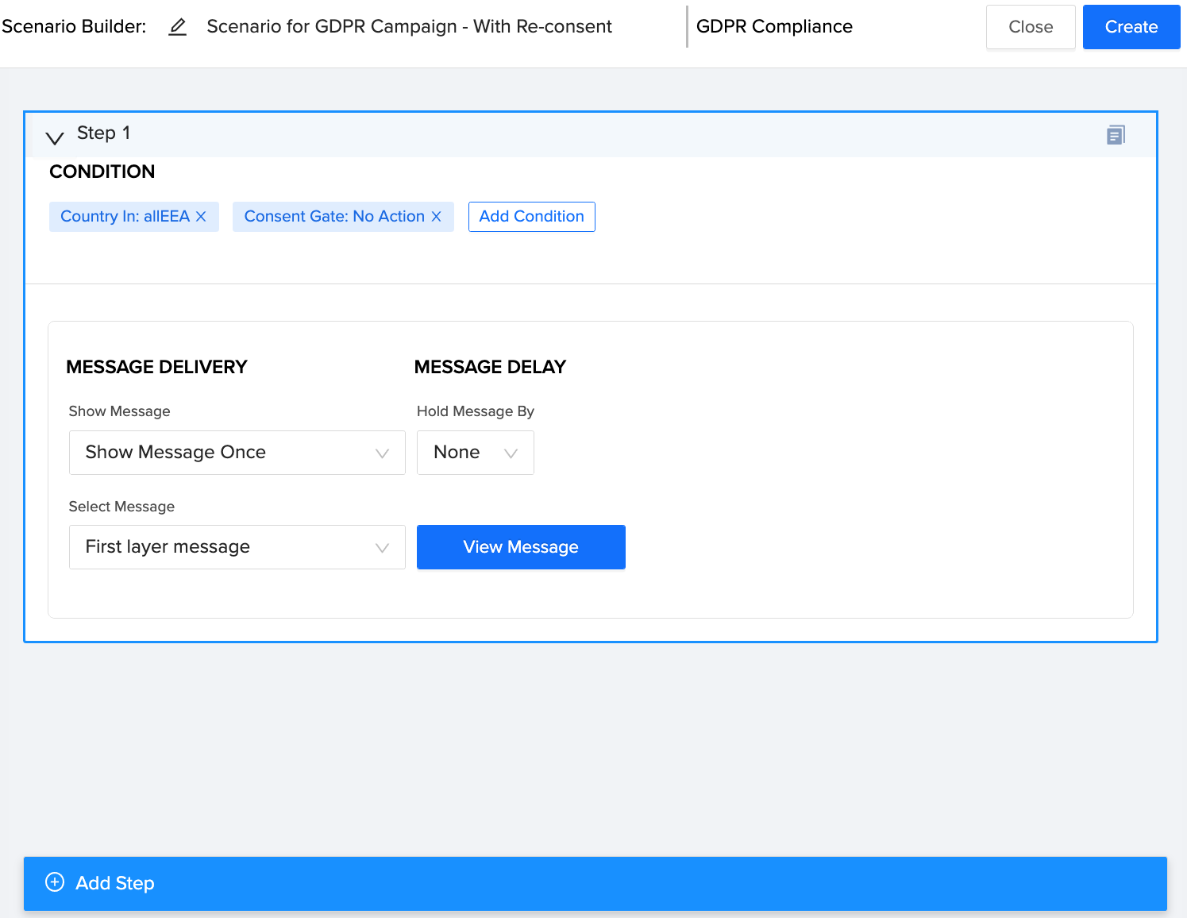Collapse Step 1 using its chevron
Viewport: 1187px width, 918px height.
click(x=54, y=137)
